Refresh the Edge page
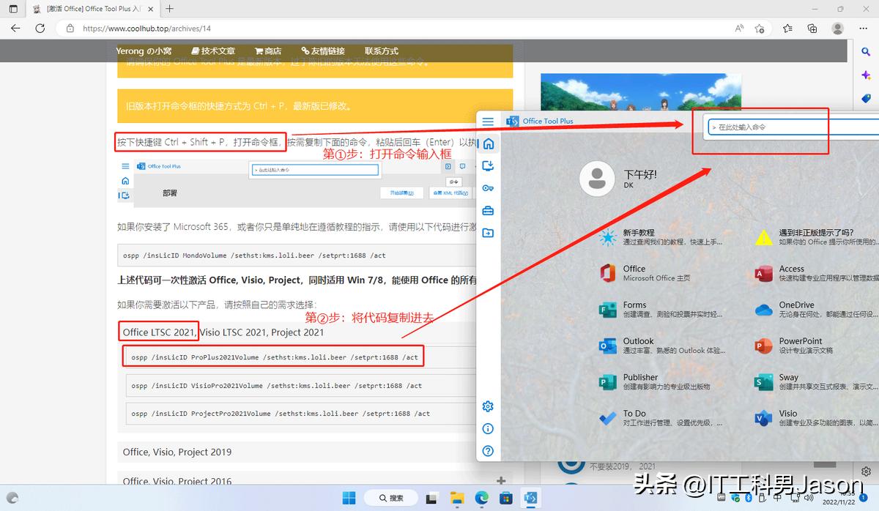 40,29
